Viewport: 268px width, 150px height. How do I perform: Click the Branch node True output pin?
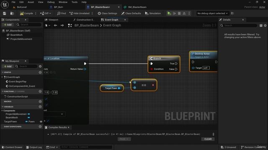point(176,64)
